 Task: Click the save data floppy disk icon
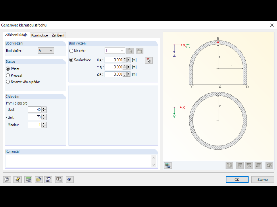(x=48, y=179)
